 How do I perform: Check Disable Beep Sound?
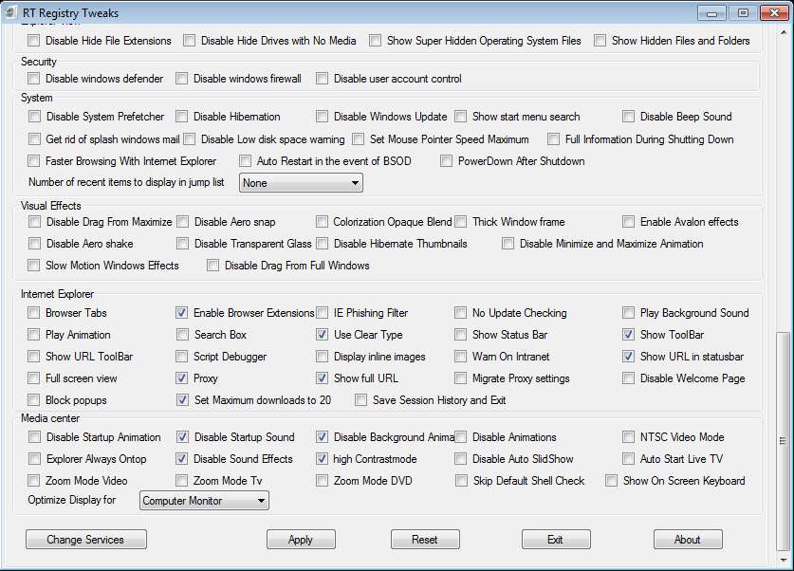(628, 117)
